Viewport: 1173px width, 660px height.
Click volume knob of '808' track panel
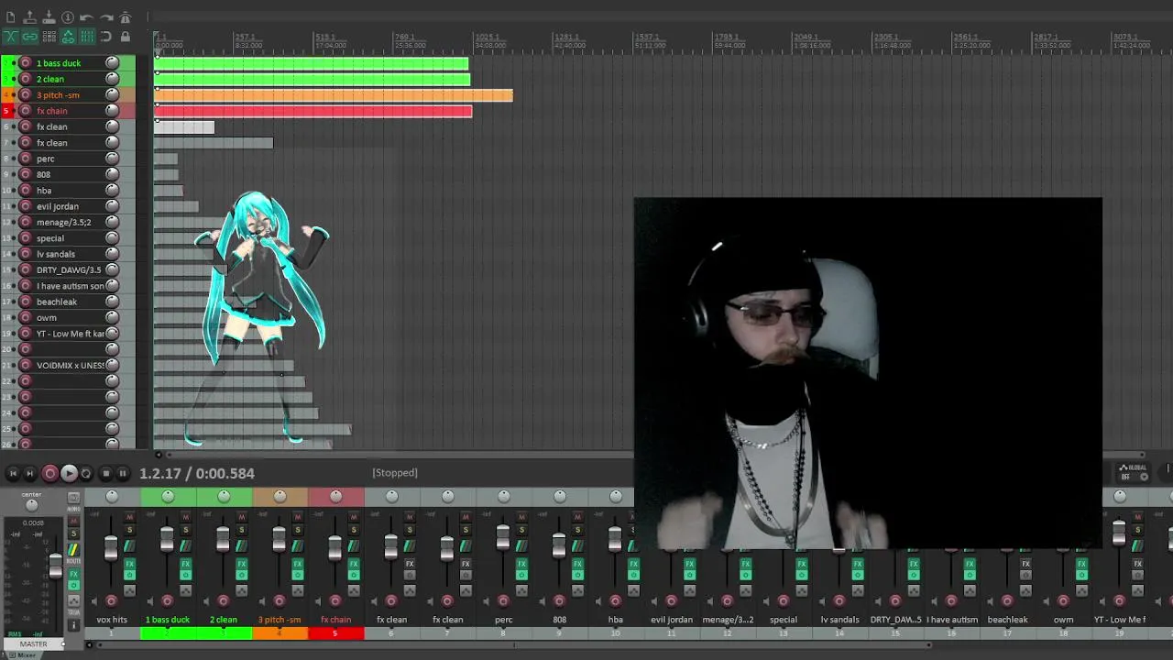112,174
